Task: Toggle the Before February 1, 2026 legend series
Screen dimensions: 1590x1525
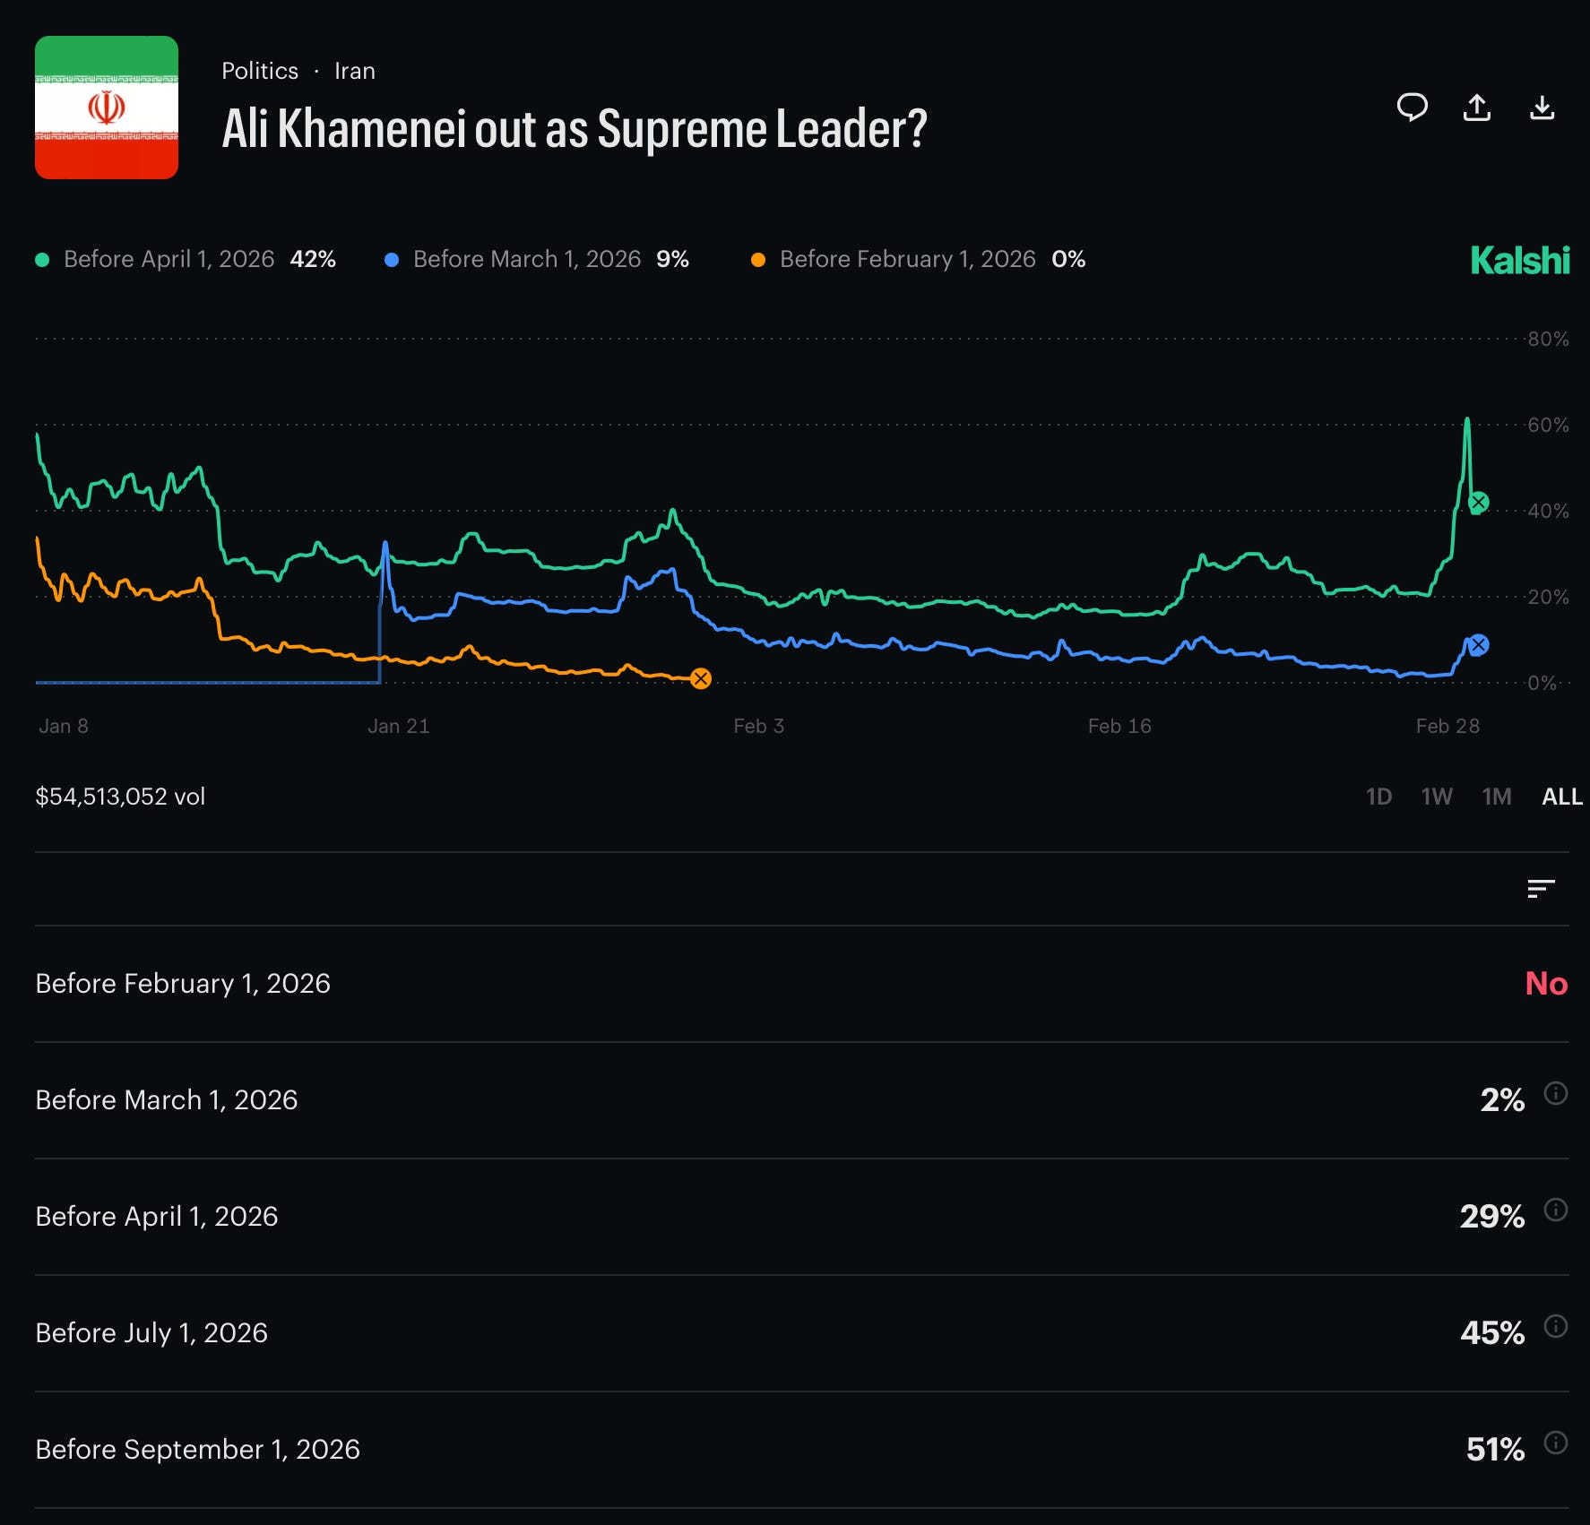Action: click(x=918, y=259)
